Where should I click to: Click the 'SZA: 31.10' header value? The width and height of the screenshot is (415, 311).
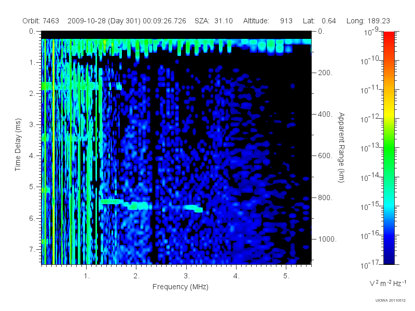[x=214, y=21]
